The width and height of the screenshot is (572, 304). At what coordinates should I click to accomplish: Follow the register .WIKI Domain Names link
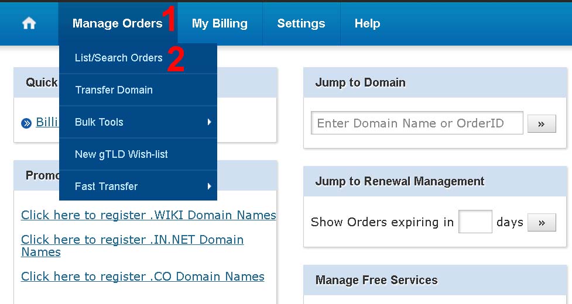pyautogui.click(x=148, y=215)
